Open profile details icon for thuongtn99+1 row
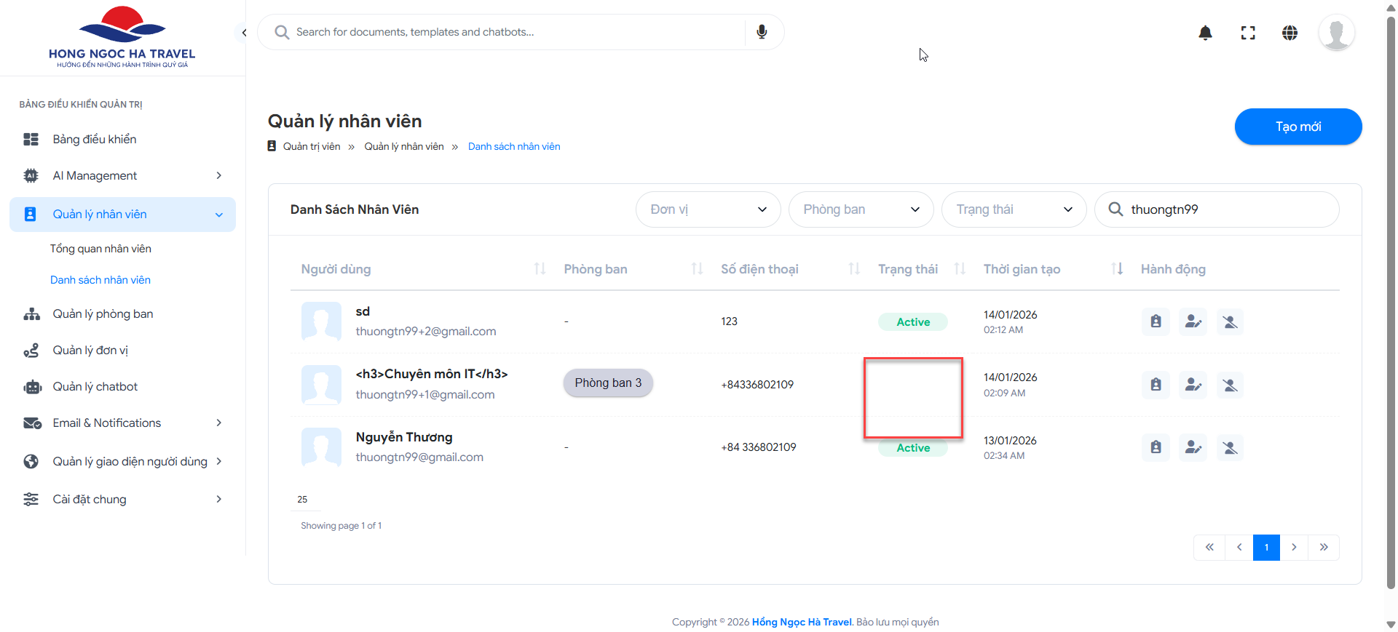Image resolution: width=1398 pixels, height=632 pixels. 1156,385
